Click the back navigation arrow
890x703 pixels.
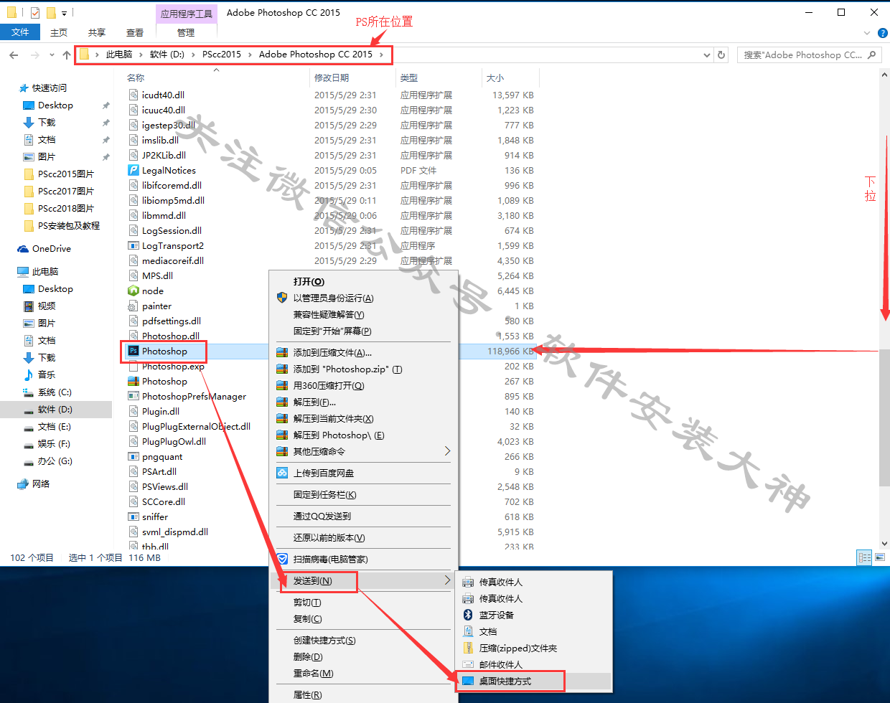(14, 55)
